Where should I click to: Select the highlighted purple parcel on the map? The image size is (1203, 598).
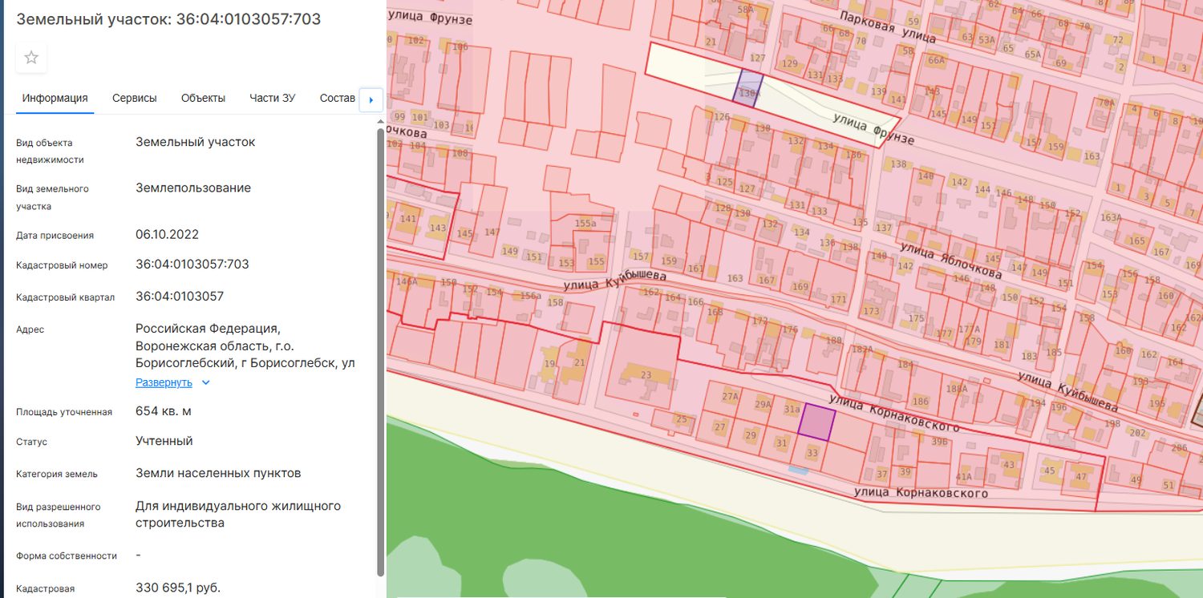tap(816, 422)
